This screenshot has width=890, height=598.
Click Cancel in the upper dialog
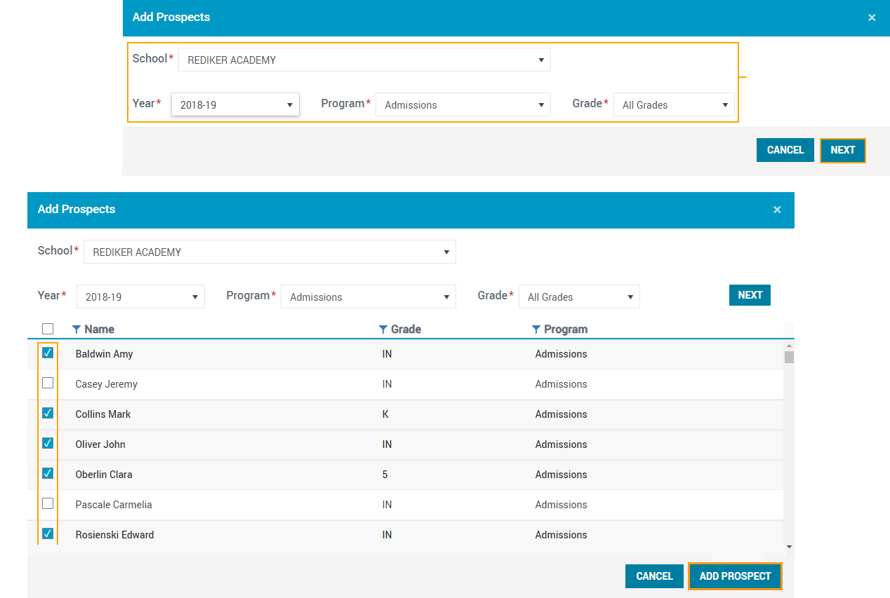(x=785, y=150)
